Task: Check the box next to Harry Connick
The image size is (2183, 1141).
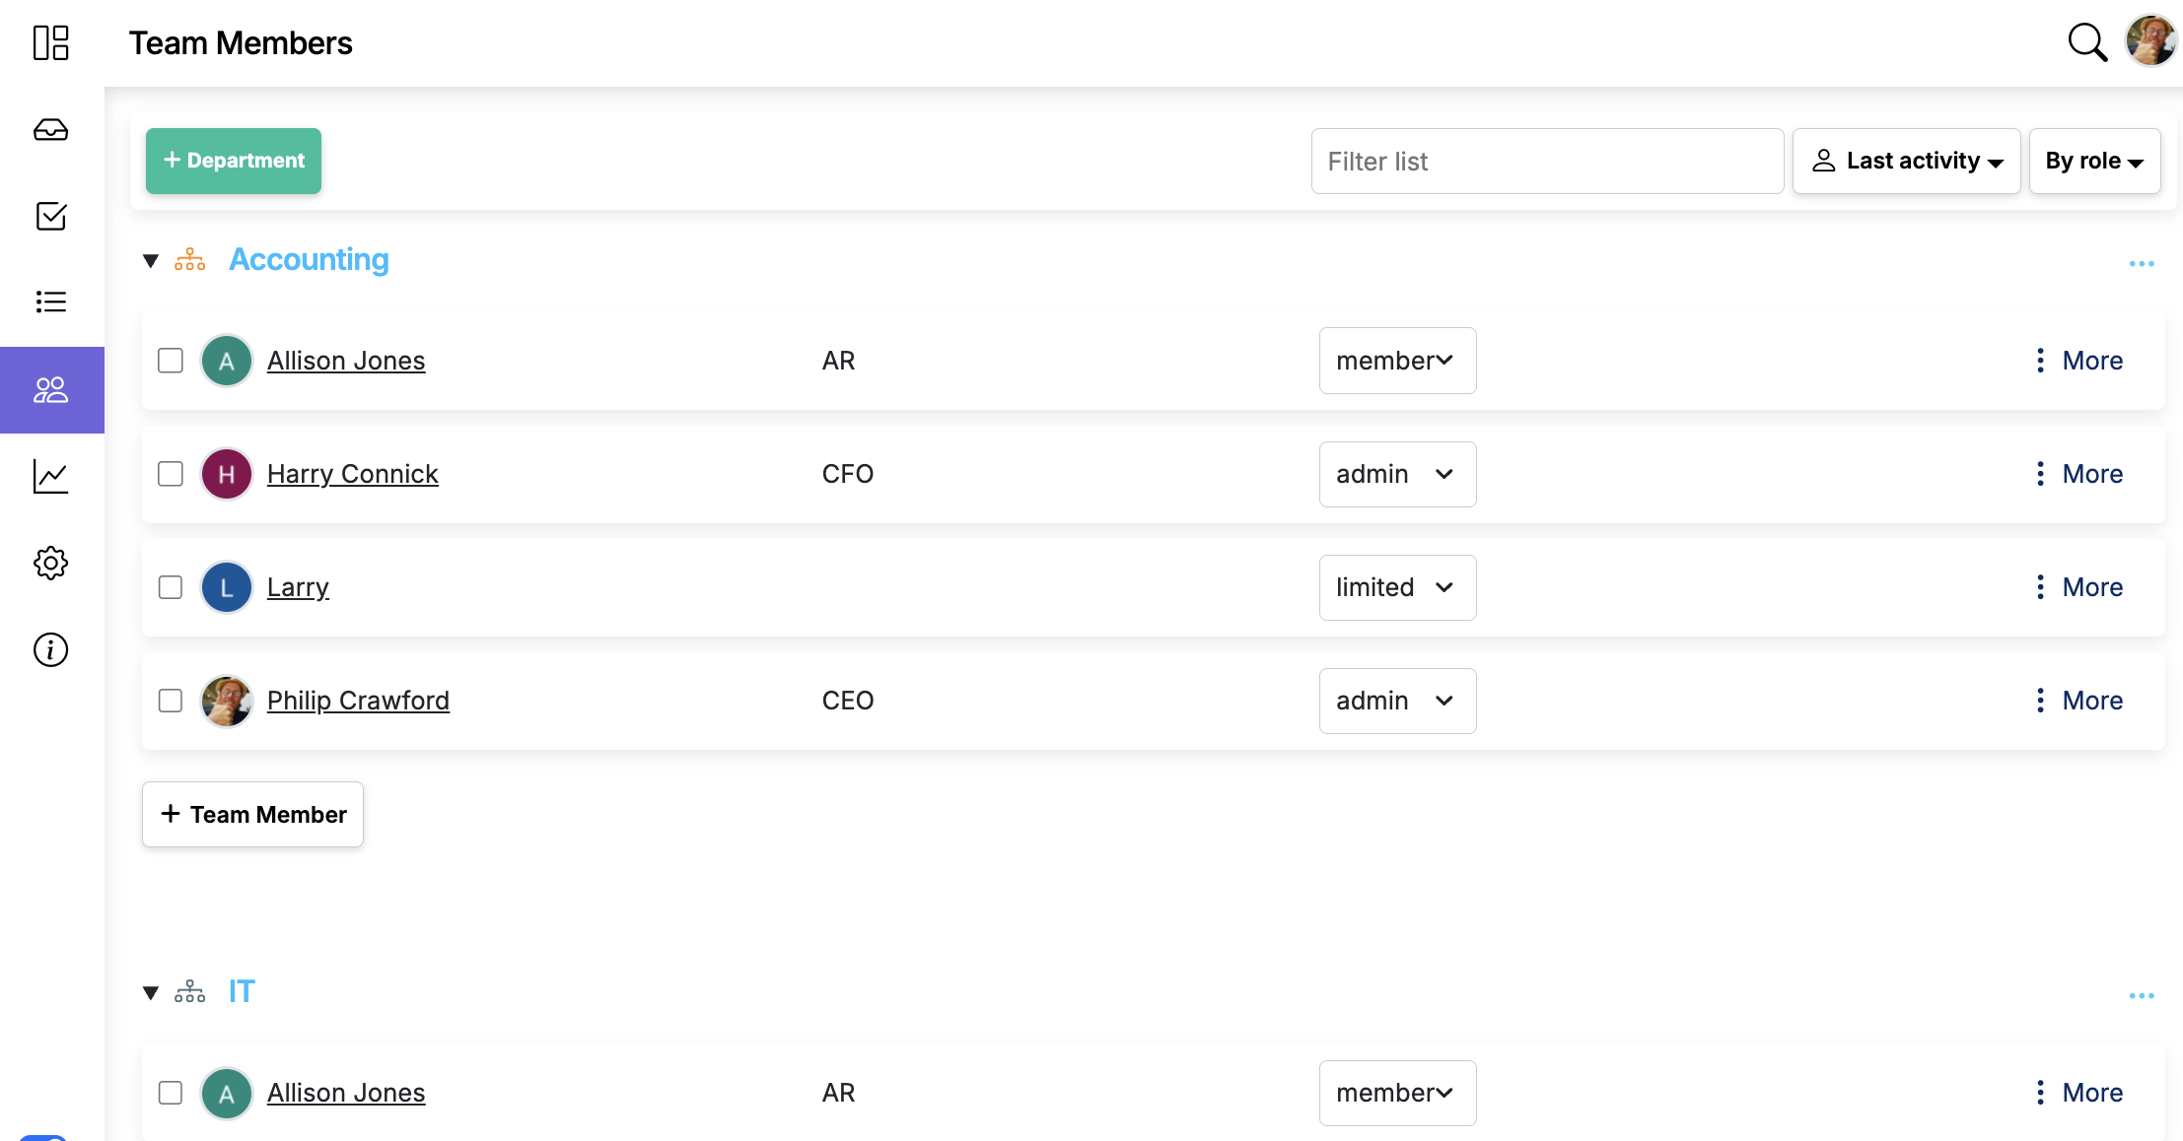Action: 171,474
